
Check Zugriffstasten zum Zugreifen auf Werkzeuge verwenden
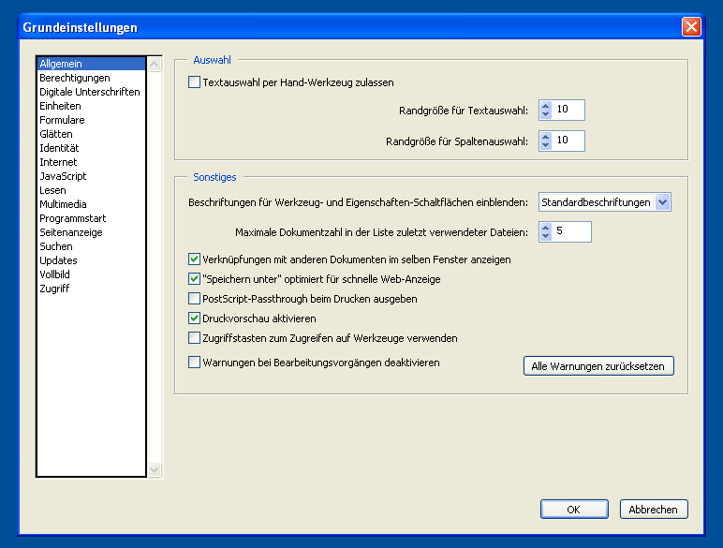coord(194,338)
